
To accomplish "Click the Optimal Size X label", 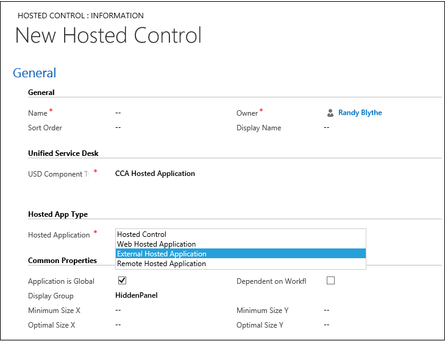I will [51, 325].
